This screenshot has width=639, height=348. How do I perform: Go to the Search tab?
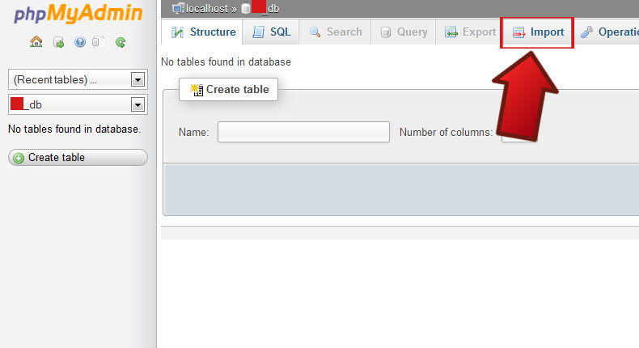pos(335,32)
